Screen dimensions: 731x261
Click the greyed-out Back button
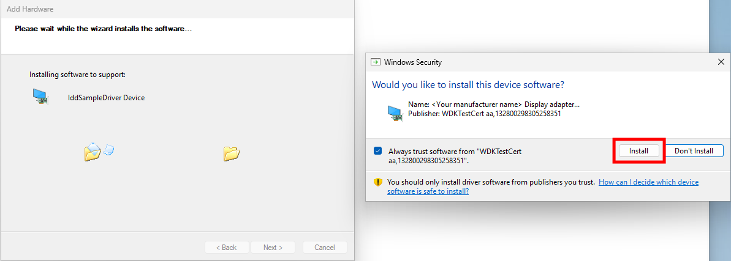pos(226,247)
